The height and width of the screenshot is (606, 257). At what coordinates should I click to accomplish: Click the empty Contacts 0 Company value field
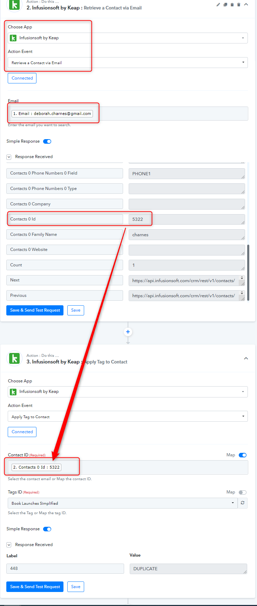187,204
